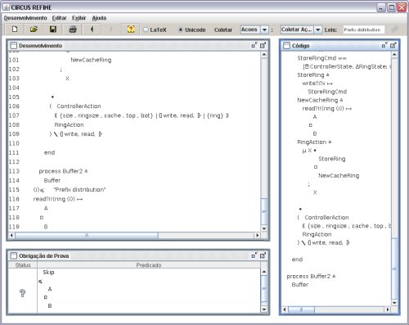Maximize the Código panel
Viewport: 409px width, 325px height.
393,45
